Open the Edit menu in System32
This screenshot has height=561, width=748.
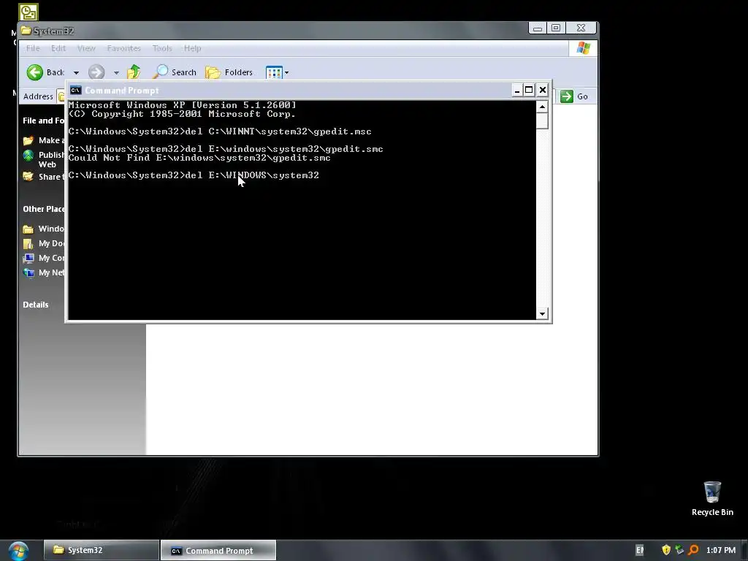(x=58, y=48)
